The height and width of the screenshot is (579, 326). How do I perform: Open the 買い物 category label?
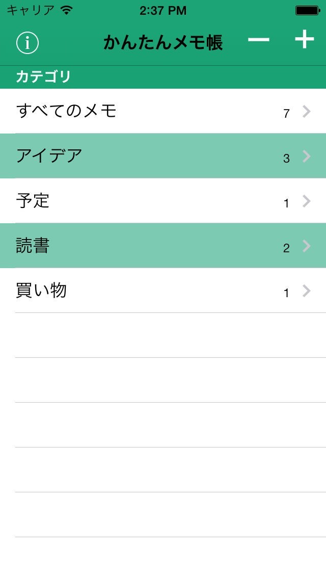41,290
